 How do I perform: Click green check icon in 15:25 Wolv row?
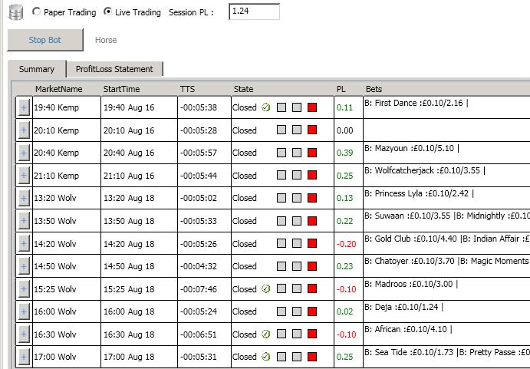pyautogui.click(x=266, y=289)
